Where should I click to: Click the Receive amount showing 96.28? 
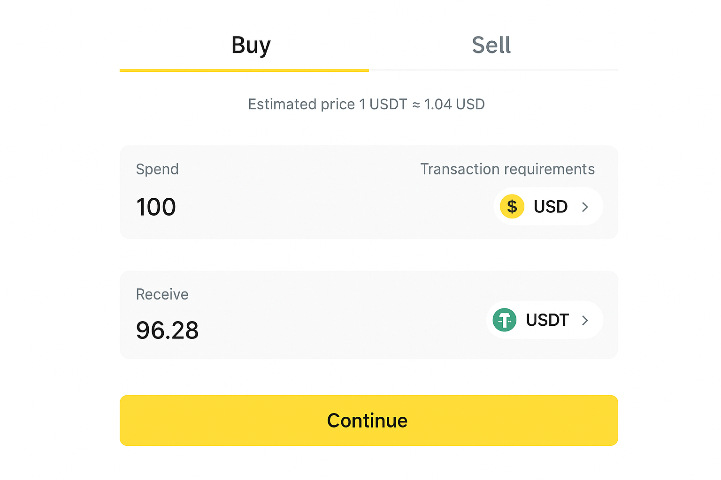coord(167,330)
